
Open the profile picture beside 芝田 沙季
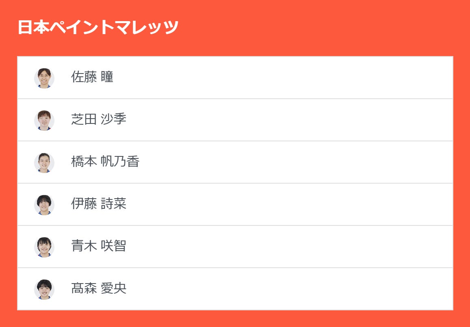click(x=44, y=120)
